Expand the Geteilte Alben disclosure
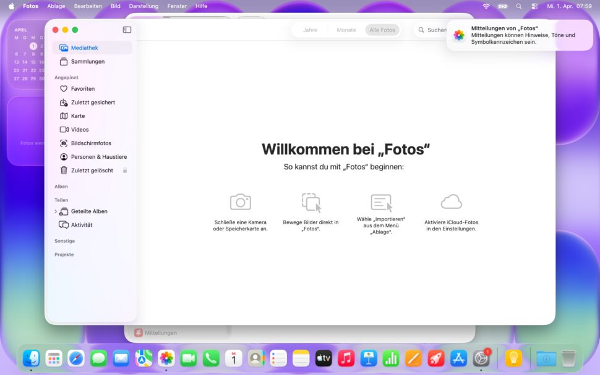Viewport: 600px width, 375px height. click(57, 211)
